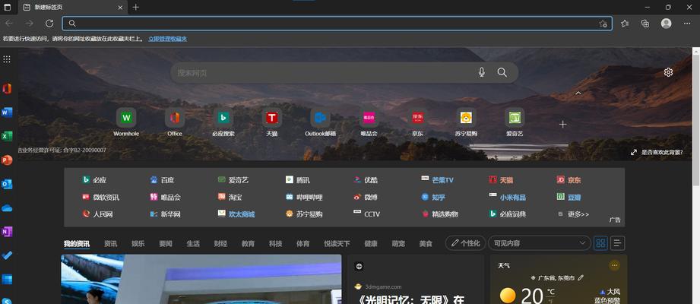Collapse quick links with the up chevron
The image size is (700, 304).
578,93
